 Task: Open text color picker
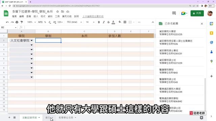[113, 22]
